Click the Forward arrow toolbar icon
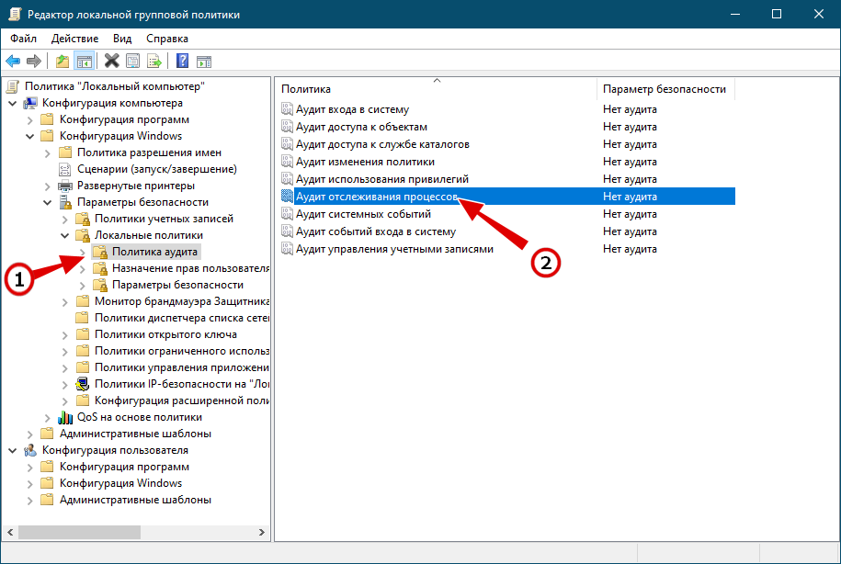Viewport: 841px width, 564px height. (34, 62)
